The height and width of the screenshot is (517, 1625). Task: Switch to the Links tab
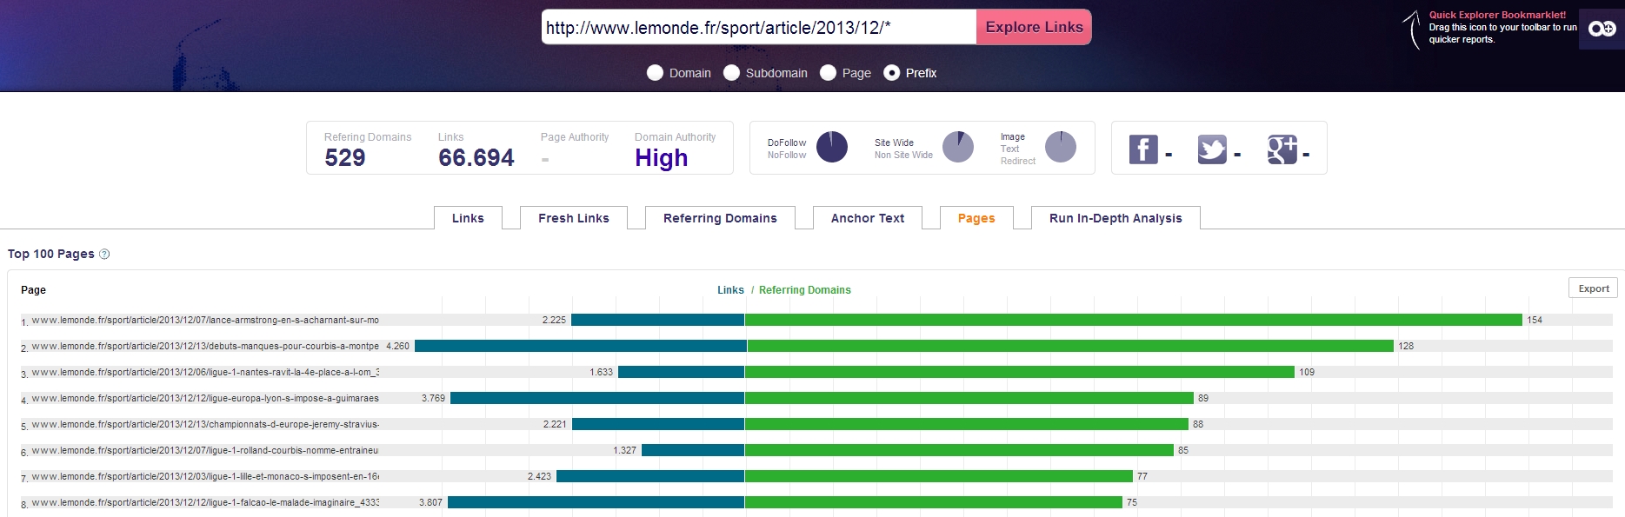468,218
